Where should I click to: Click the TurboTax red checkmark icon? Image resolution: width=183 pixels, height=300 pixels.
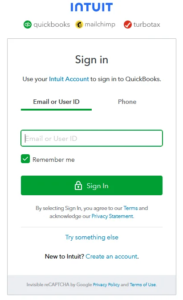128,25
